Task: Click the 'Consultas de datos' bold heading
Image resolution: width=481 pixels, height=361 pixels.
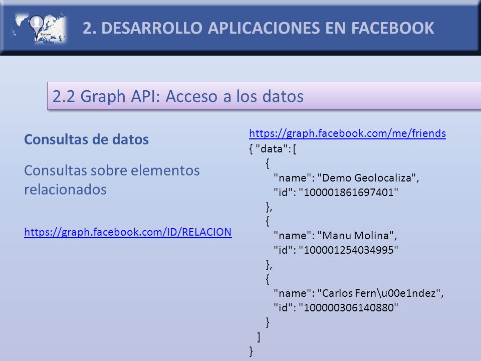Action: point(87,139)
